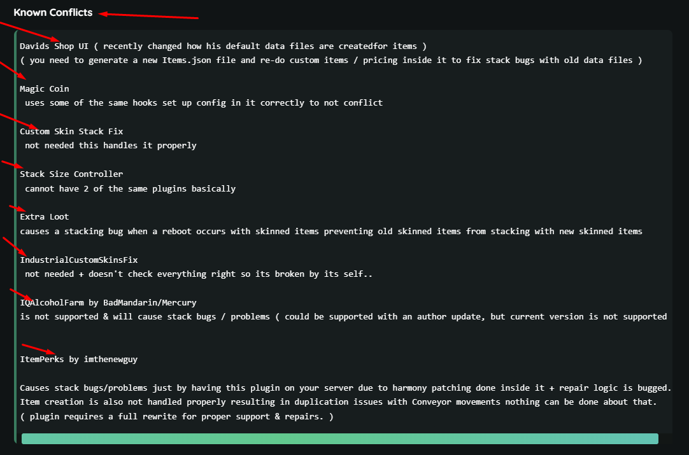Image resolution: width=689 pixels, height=455 pixels.
Task: Click the harmony patching description line
Action: tap(345, 388)
